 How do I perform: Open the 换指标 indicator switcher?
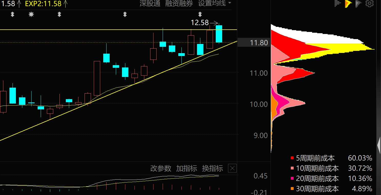(212, 168)
